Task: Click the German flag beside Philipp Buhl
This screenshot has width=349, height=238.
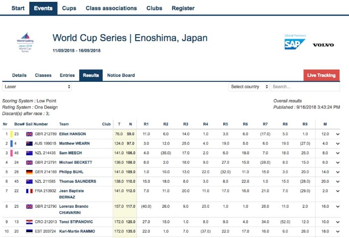Action: pos(29,172)
